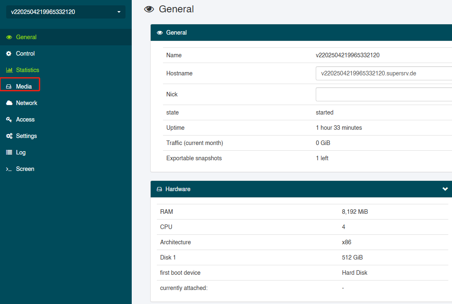Go to the Statistics page

click(28, 70)
